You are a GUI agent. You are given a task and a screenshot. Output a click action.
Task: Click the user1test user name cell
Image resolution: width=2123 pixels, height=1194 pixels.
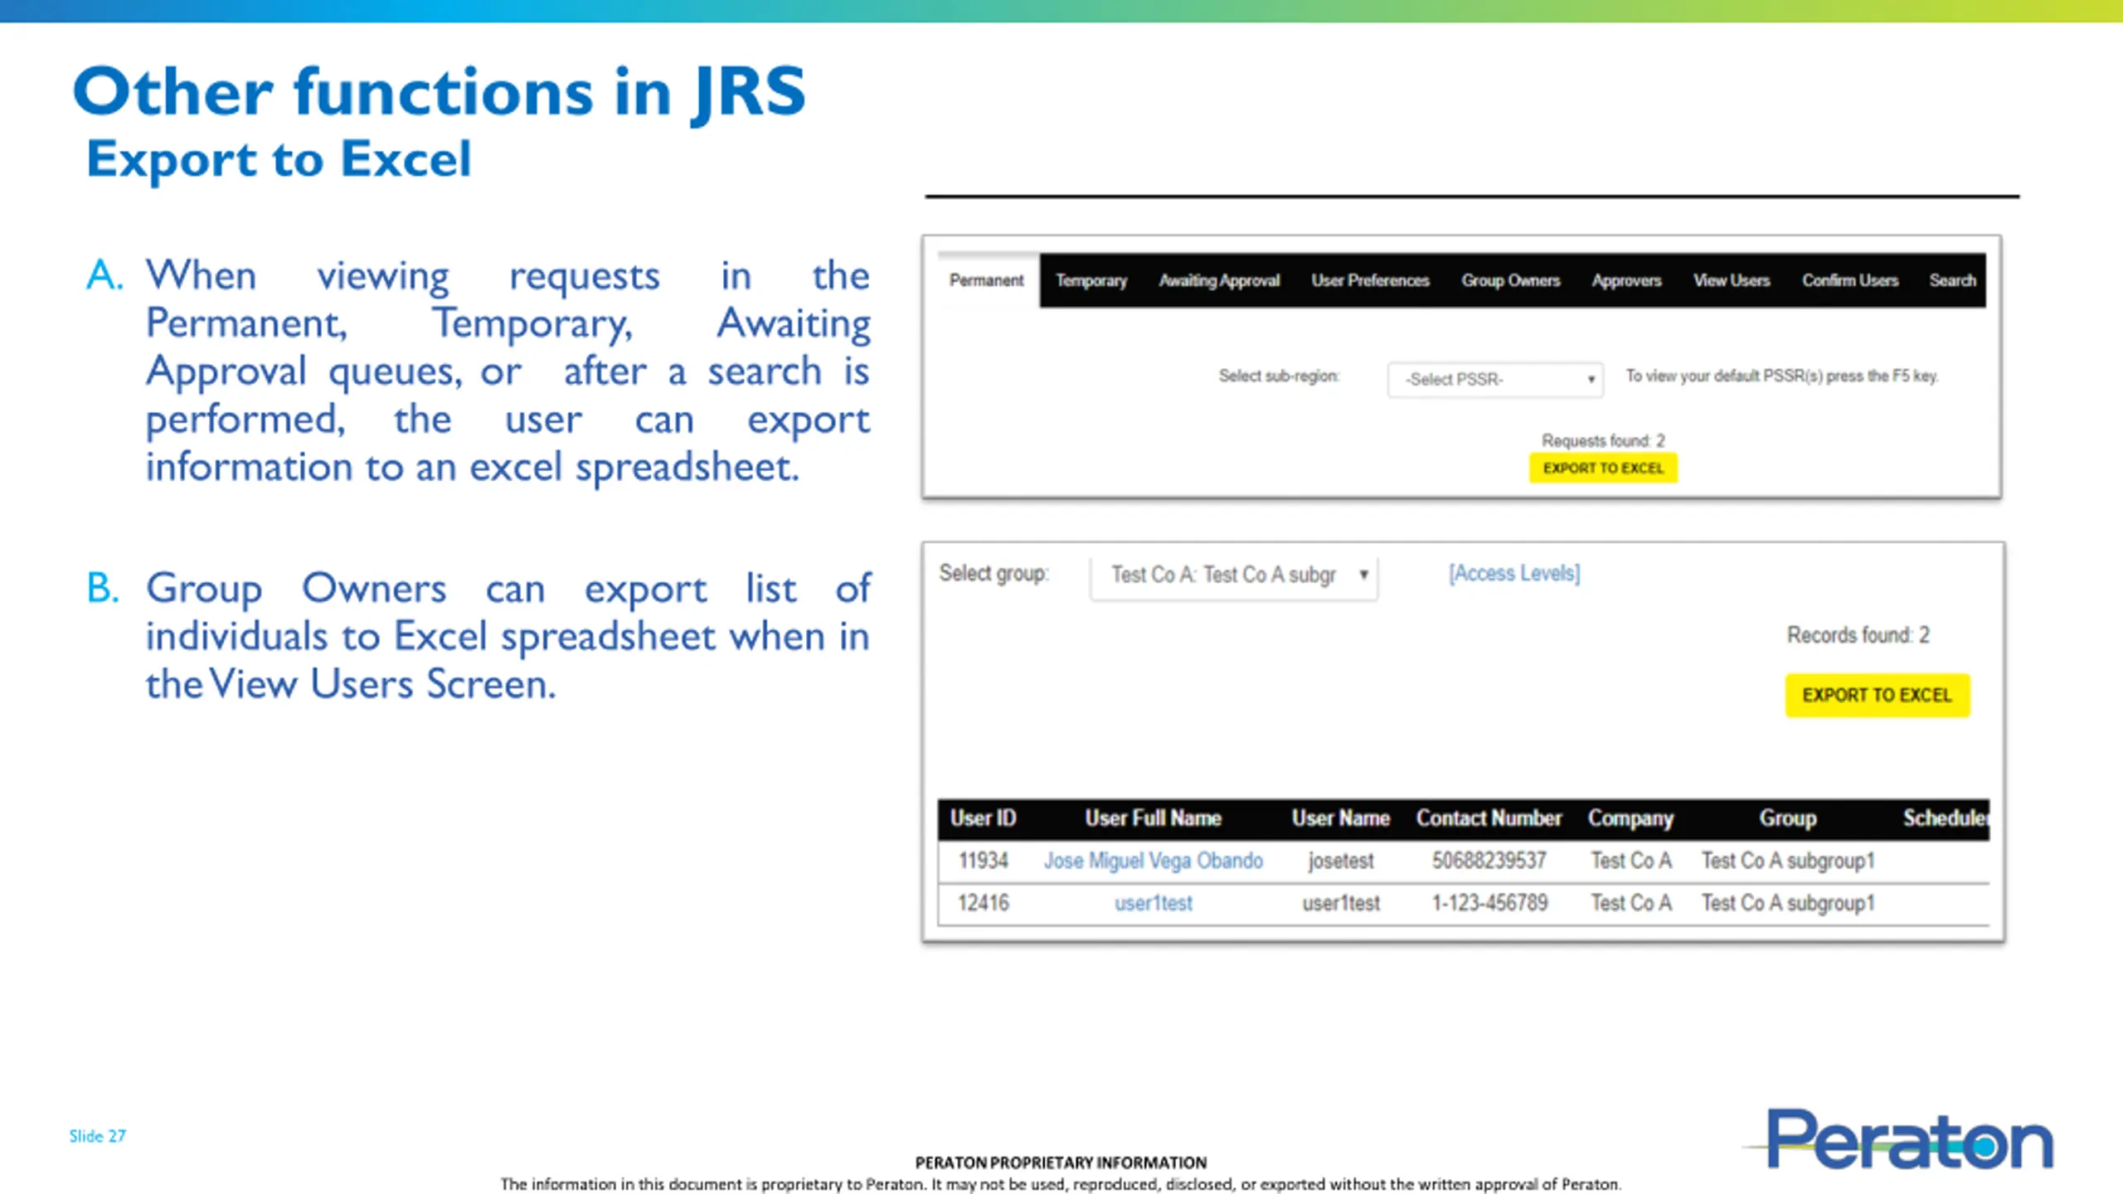[1340, 903]
